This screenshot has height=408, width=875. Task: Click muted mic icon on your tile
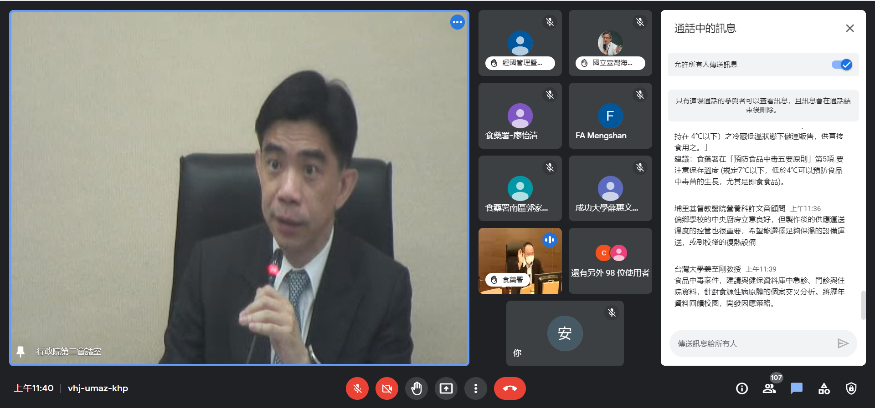[x=612, y=312]
